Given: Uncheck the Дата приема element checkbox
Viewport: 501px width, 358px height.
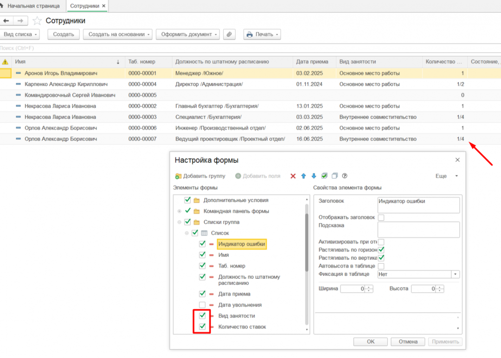Looking at the screenshot, I should tap(202, 294).
